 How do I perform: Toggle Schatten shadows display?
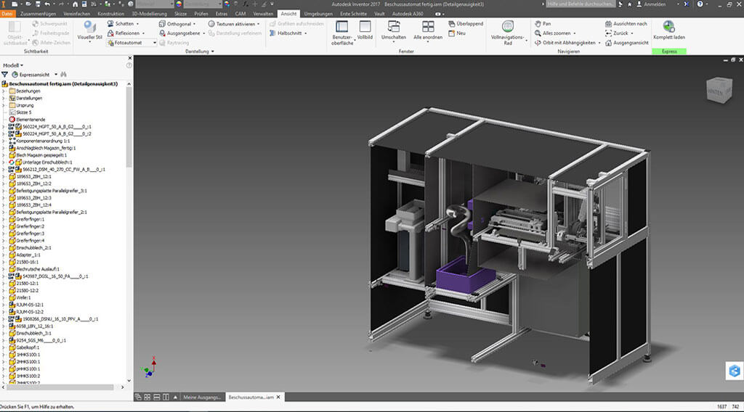pos(124,23)
